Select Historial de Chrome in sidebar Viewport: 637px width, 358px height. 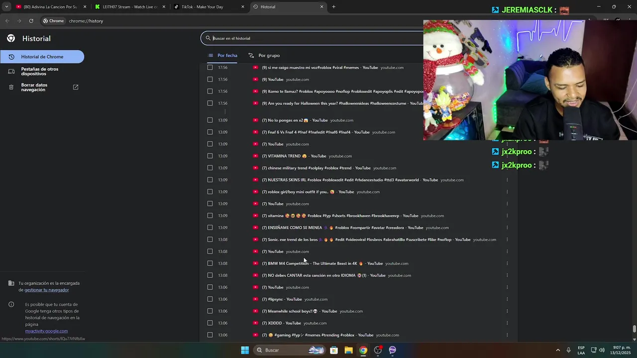[42, 57]
